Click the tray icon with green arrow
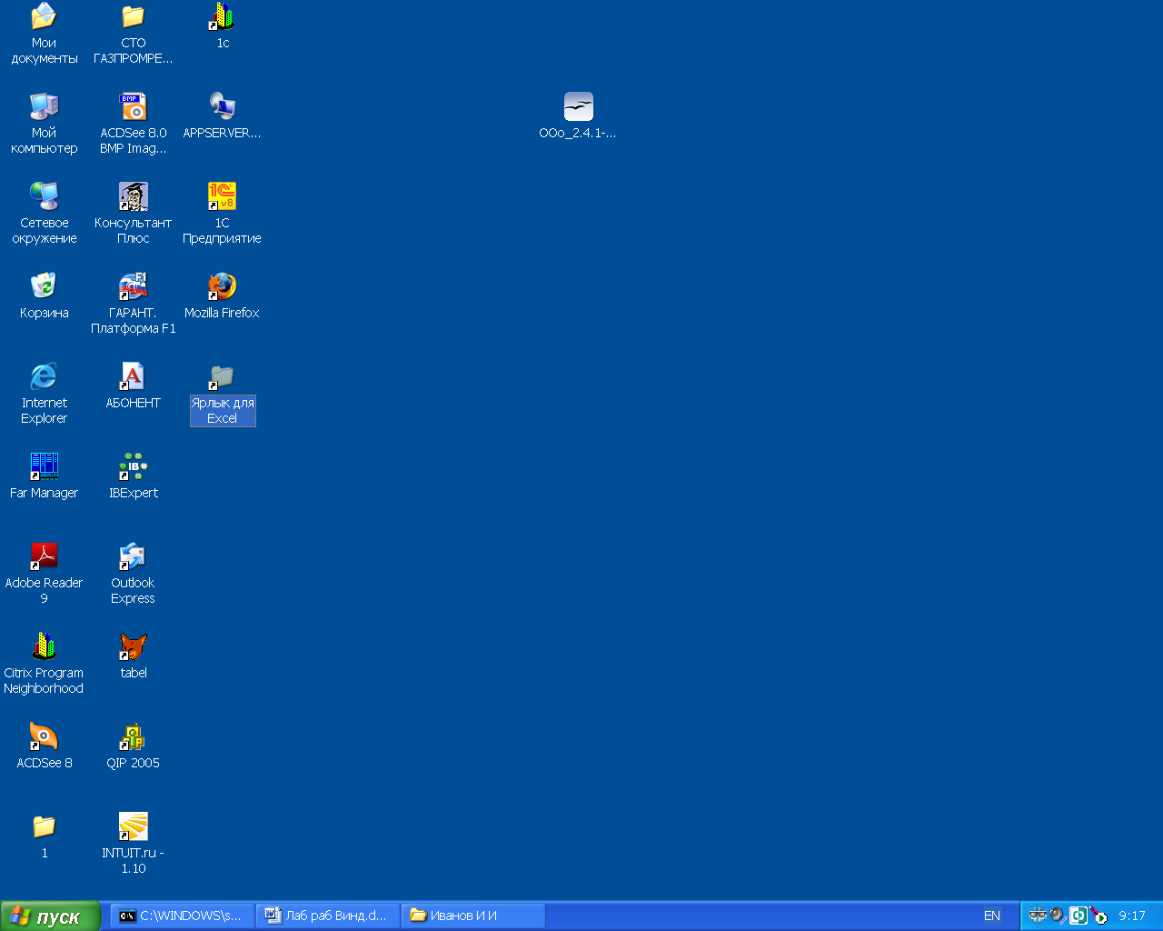1163x931 pixels. point(1099,916)
